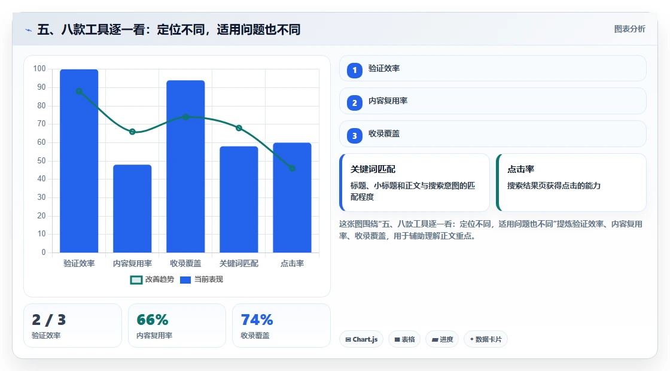Select the 表格 tag
The width and height of the screenshot is (670, 371).
tap(404, 339)
